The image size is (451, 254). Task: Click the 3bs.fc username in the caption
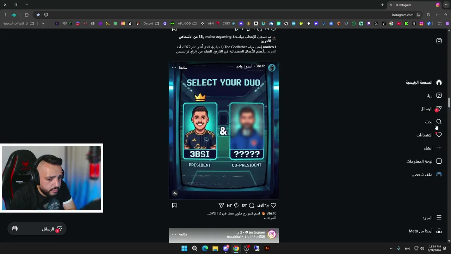[x=271, y=213]
